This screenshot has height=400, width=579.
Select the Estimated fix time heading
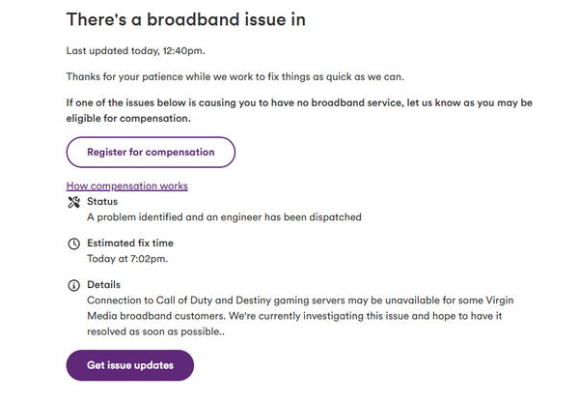(x=130, y=243)
